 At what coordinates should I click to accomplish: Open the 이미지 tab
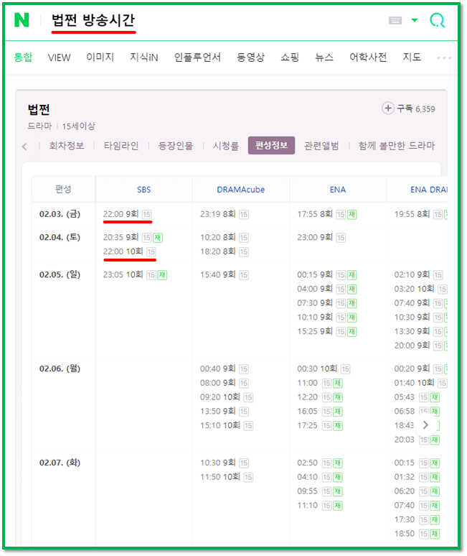pyautogui.click(x=100, y=57)
